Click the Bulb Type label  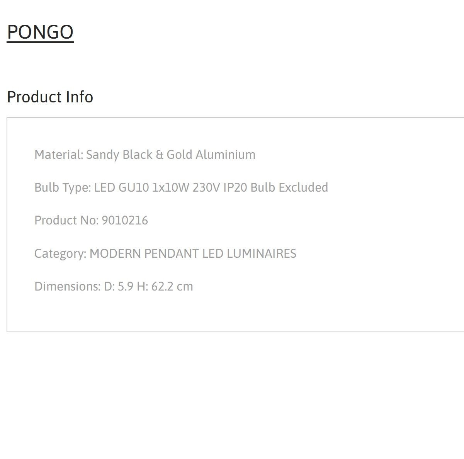63,188
